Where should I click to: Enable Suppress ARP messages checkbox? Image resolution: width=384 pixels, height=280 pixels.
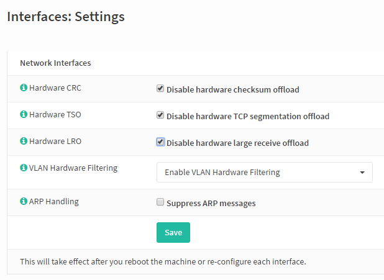point(160,202)
